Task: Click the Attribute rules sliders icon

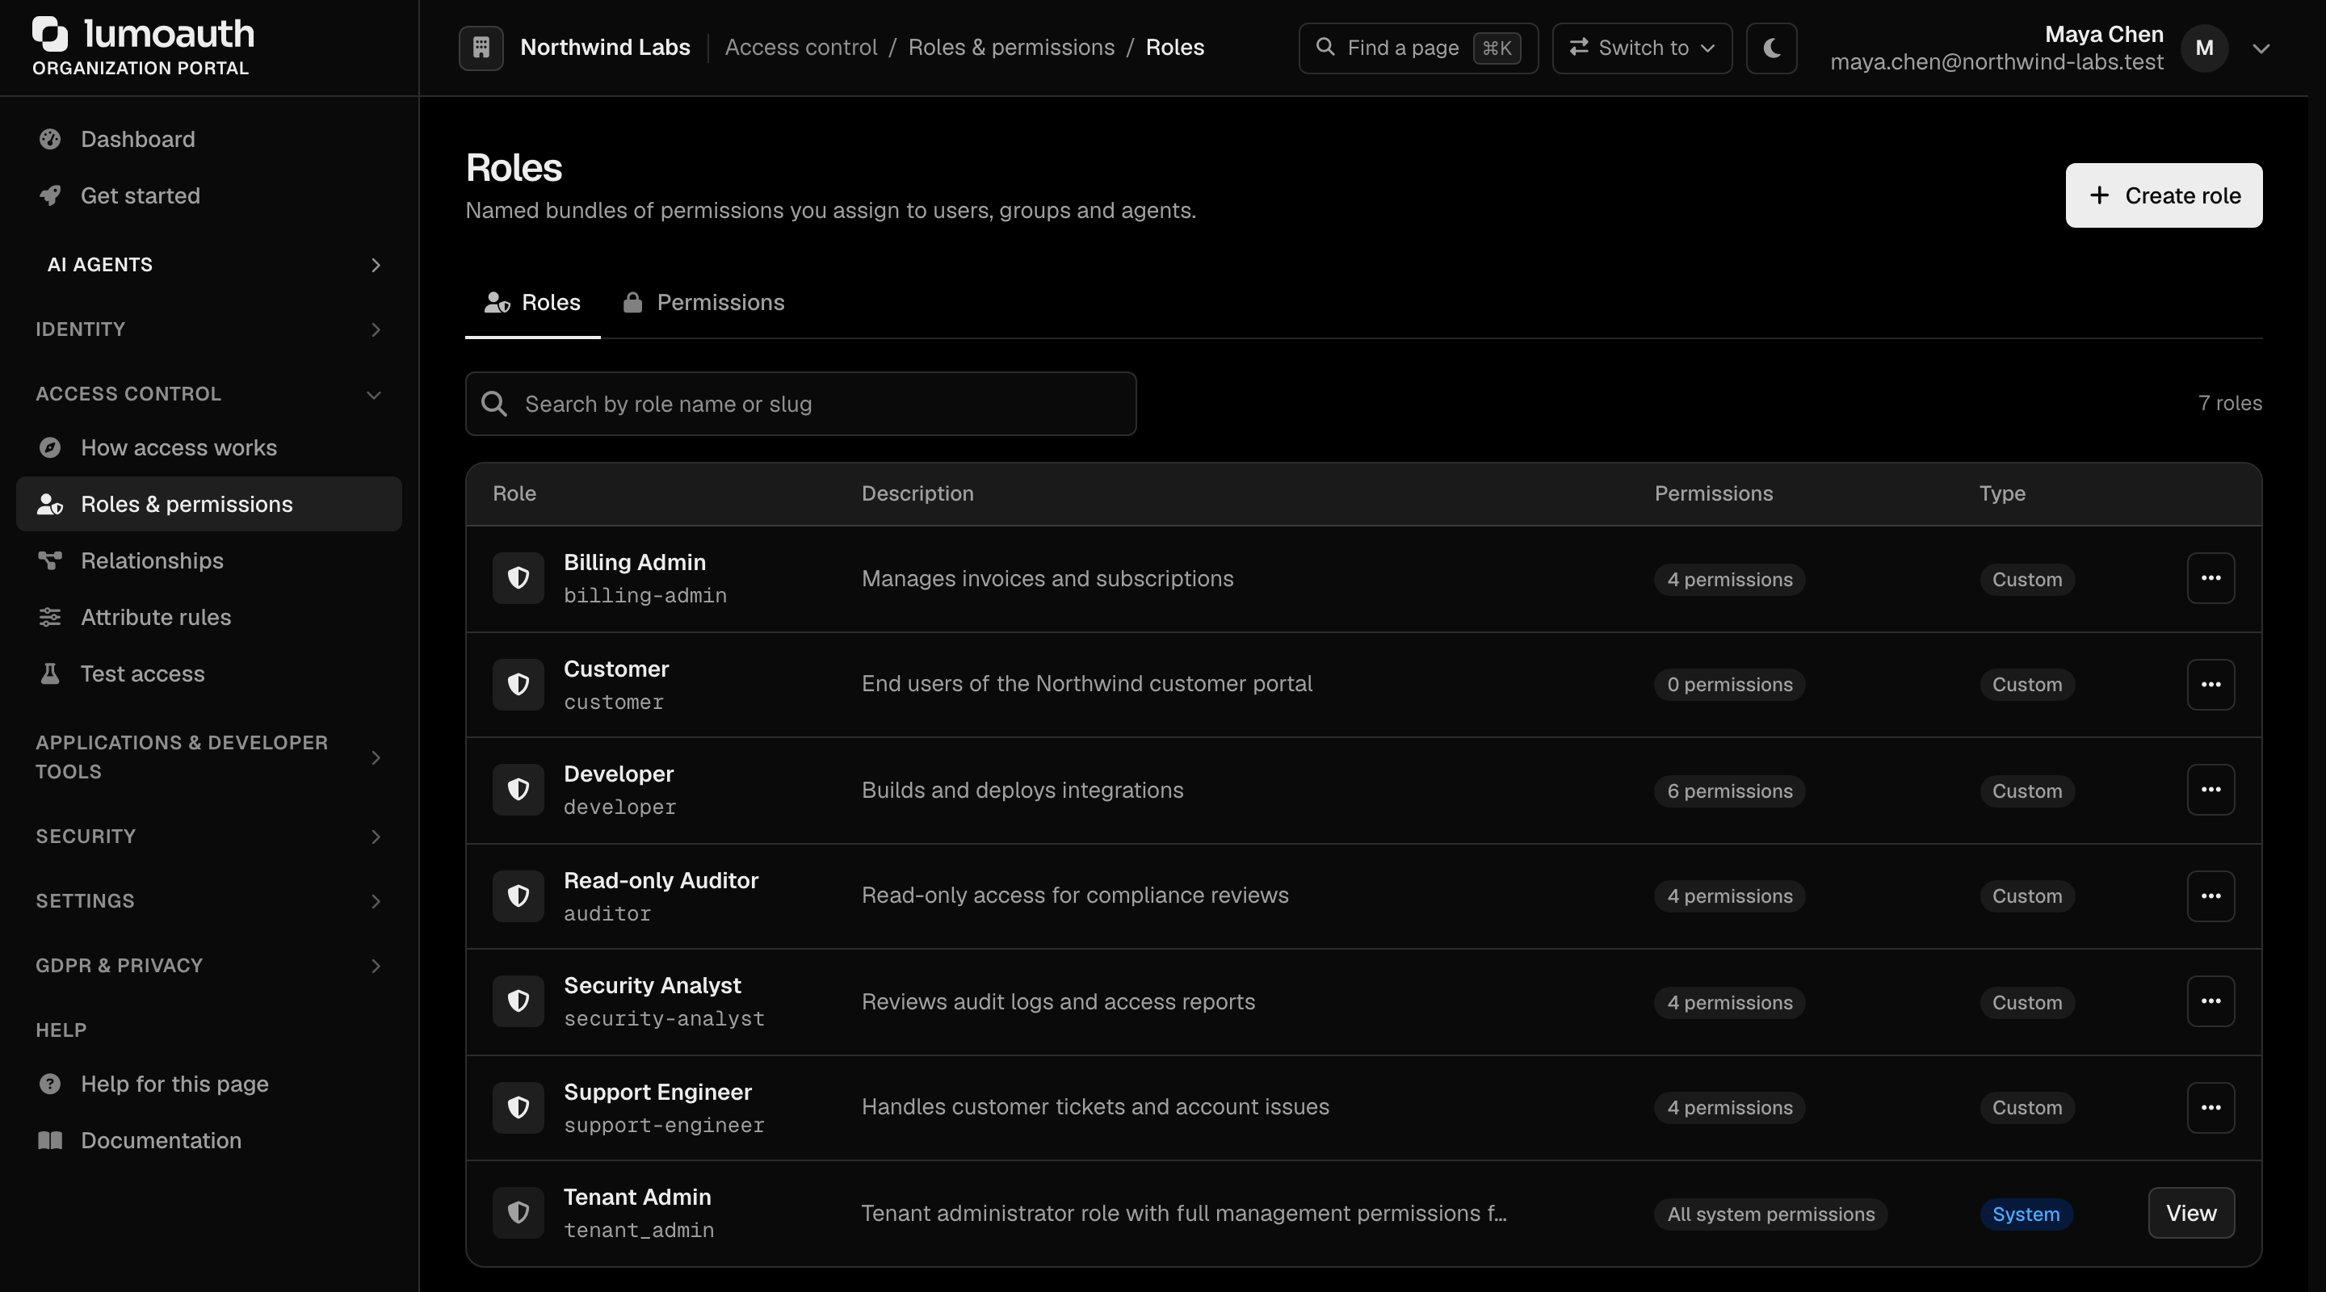Action: [49, 618]
